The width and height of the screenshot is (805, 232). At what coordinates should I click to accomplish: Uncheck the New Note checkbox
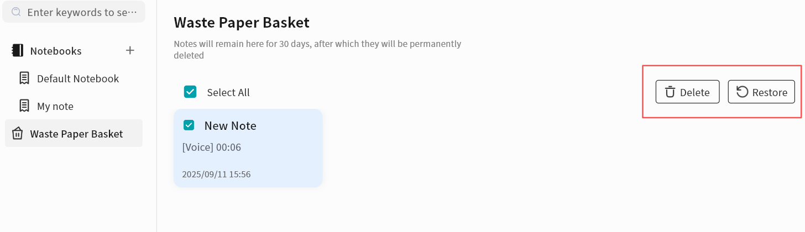point(189,125)
